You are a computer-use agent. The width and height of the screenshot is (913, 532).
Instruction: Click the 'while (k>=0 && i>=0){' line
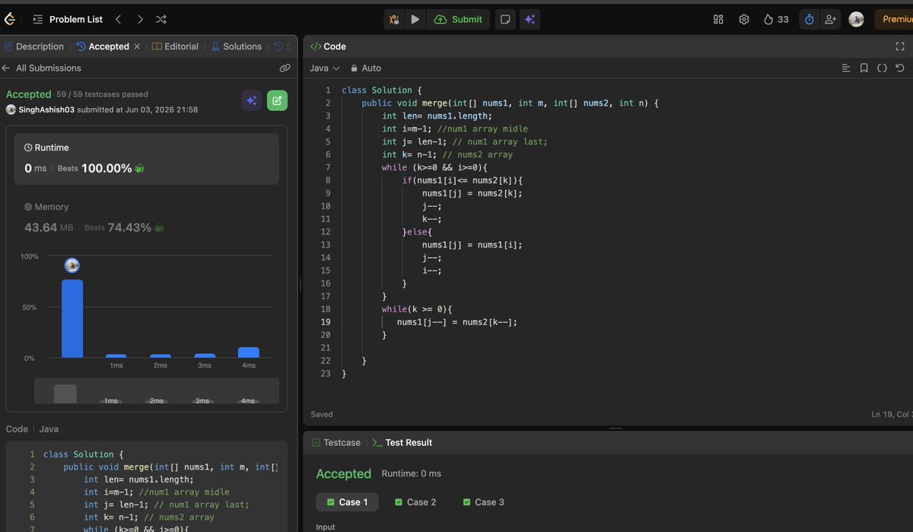tap(434, 167)
